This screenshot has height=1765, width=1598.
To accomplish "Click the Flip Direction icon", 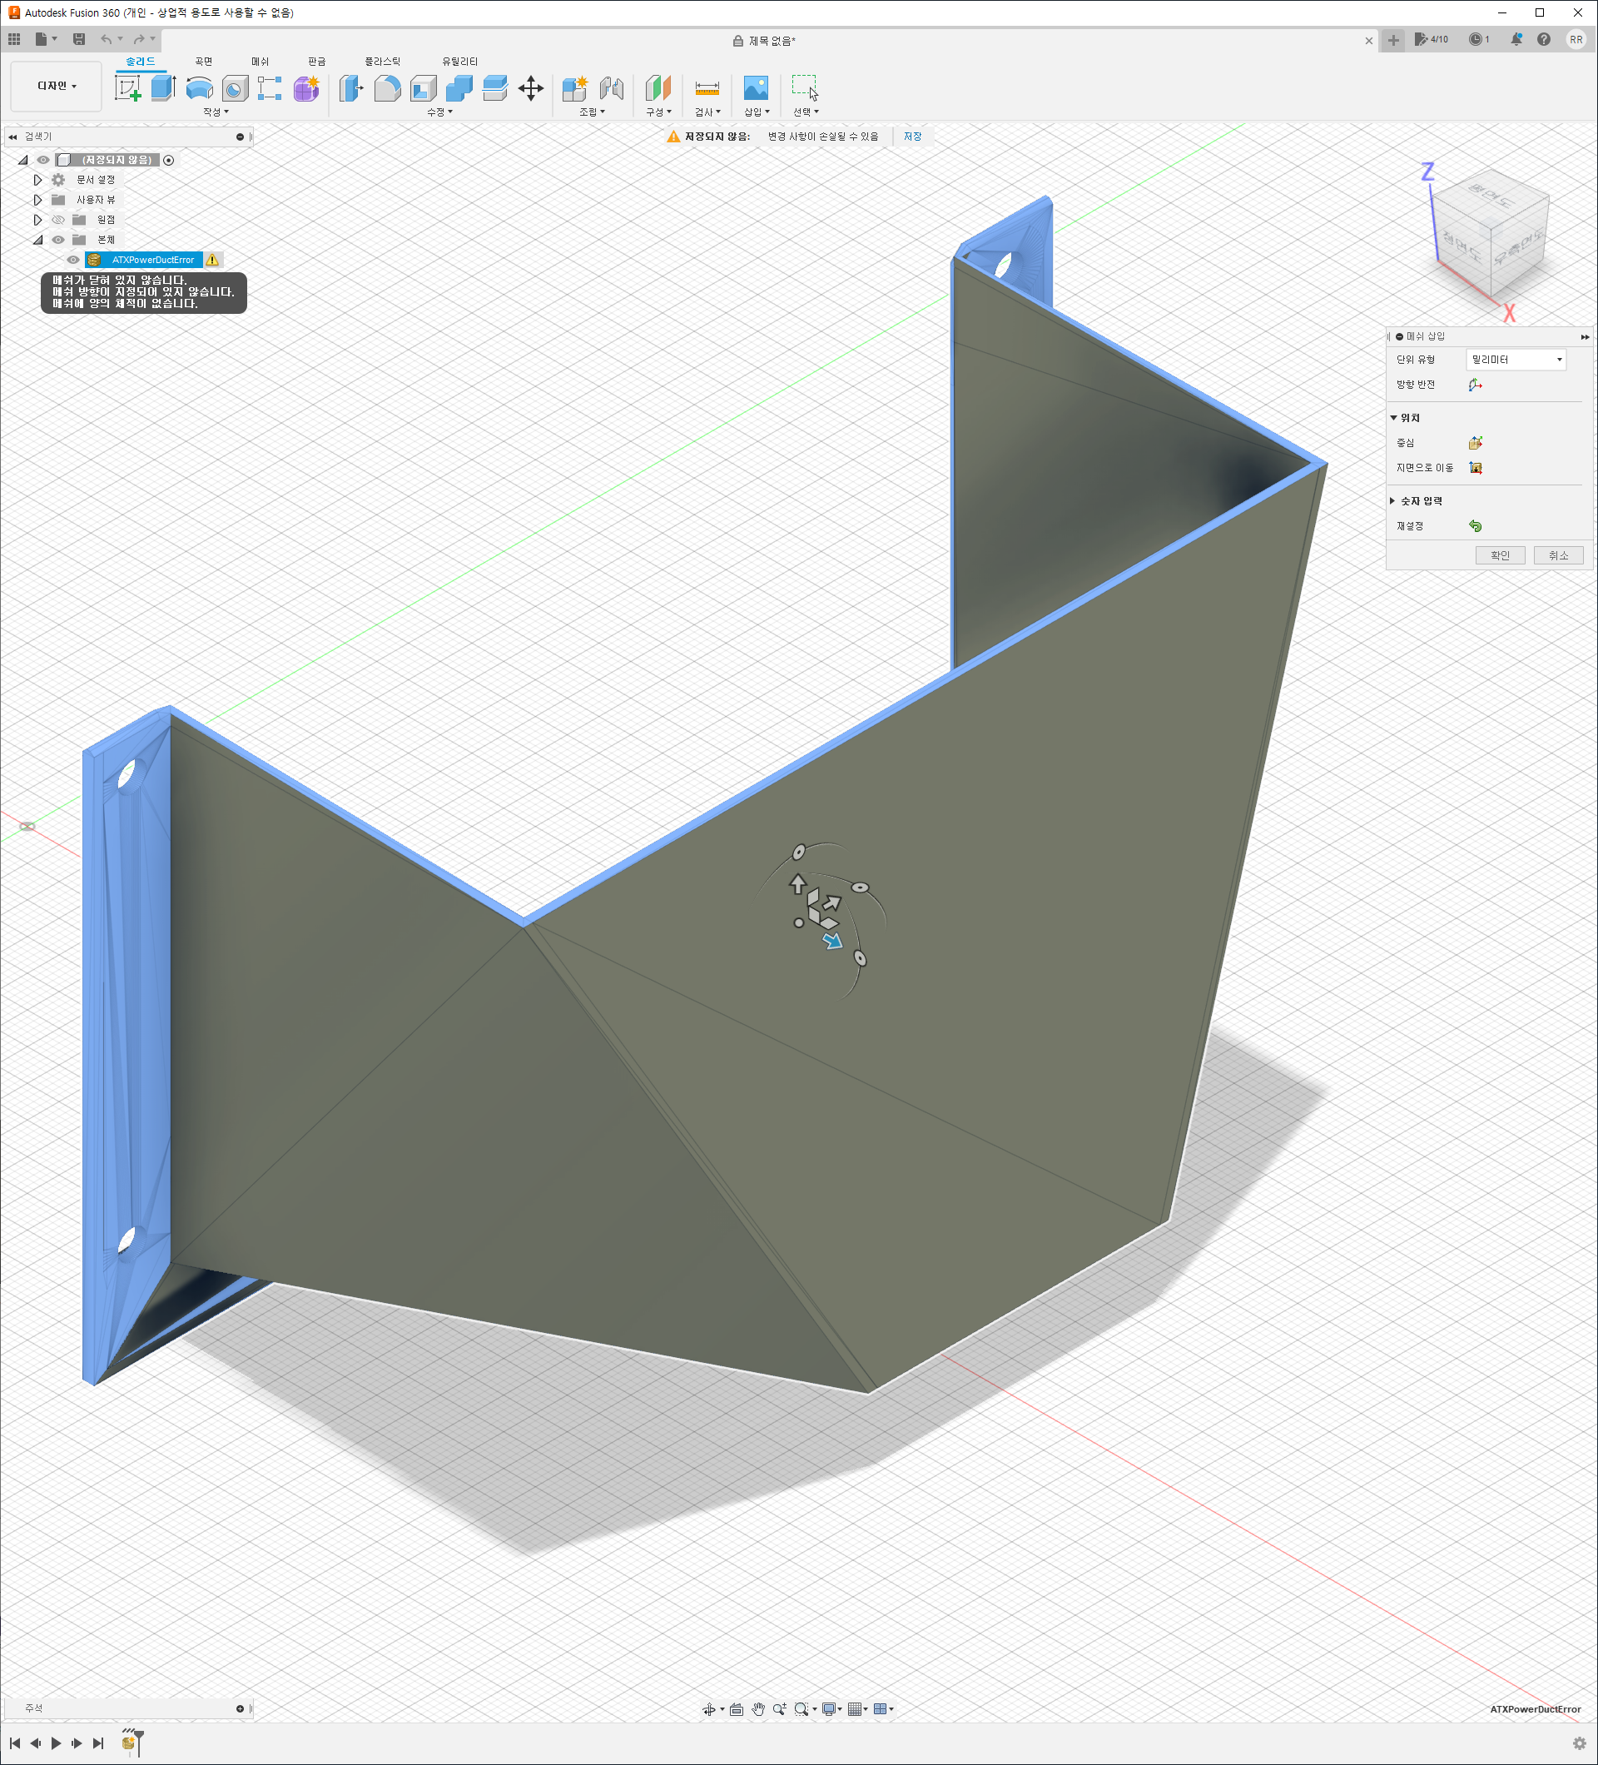I will click(x=1476, y=385).
